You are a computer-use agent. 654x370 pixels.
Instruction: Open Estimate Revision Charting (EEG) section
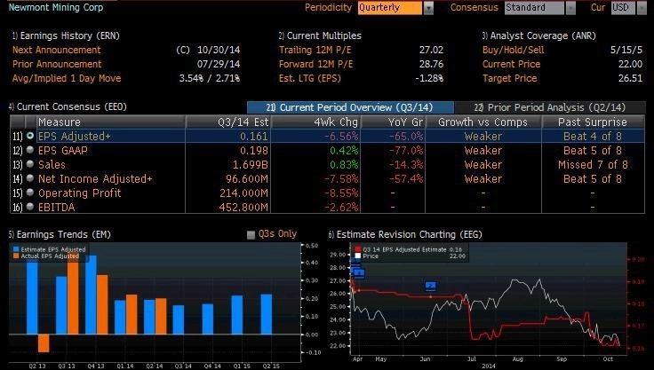405,234
